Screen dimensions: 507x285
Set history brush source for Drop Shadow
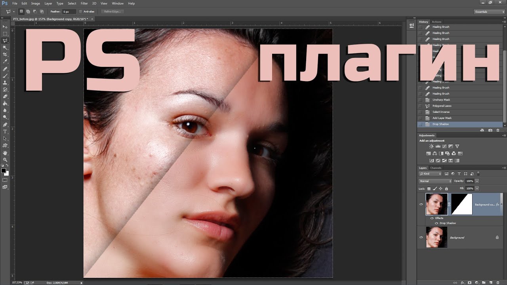click(x=420, y=124)
